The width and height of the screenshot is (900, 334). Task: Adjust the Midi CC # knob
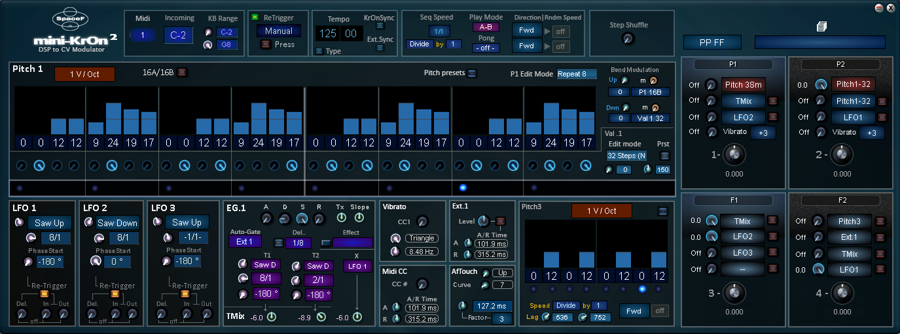[422, 284]
